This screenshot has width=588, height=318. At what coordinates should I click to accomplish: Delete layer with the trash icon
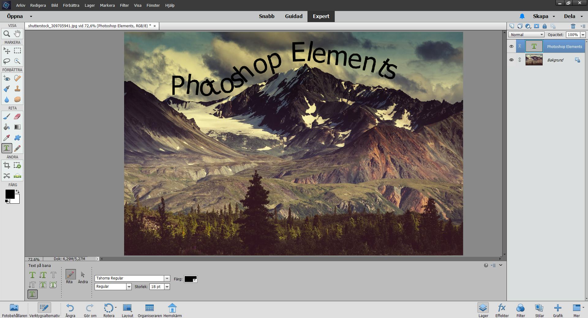573,26
